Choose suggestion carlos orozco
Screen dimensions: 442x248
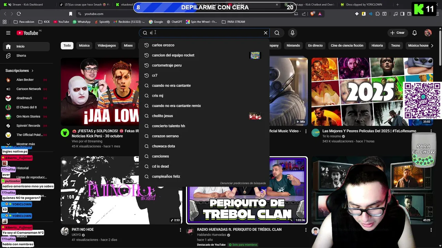[204, 45]
